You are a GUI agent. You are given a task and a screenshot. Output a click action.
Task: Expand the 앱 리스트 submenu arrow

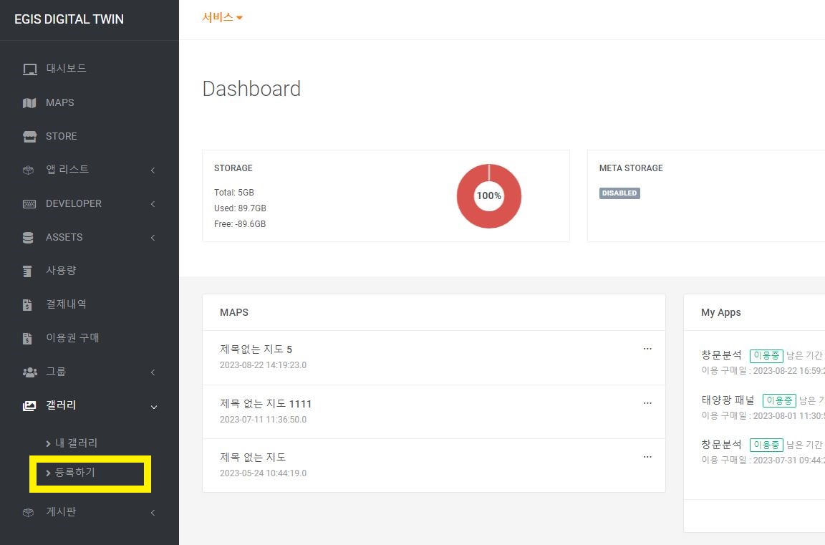pos(153,170)
